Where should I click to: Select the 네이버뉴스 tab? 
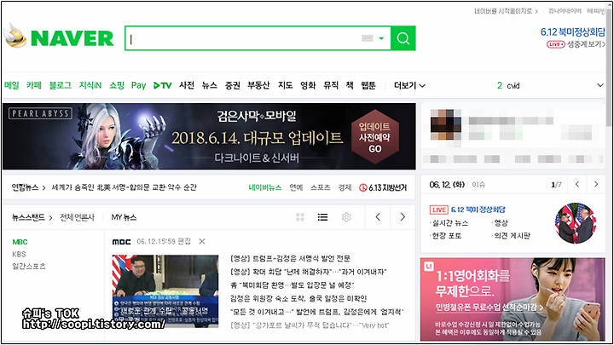coord(265,187)
